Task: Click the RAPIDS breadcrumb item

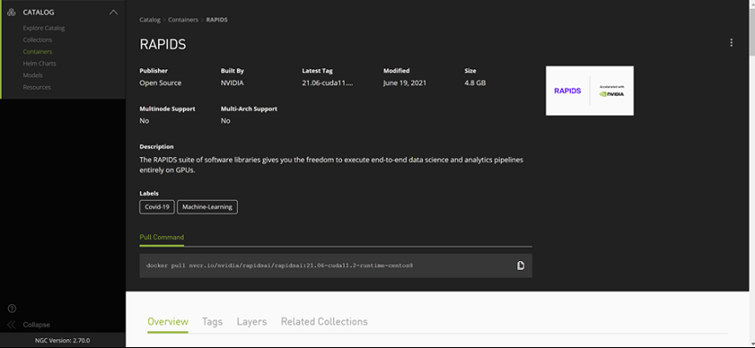Action: click(x=217, y=20)
